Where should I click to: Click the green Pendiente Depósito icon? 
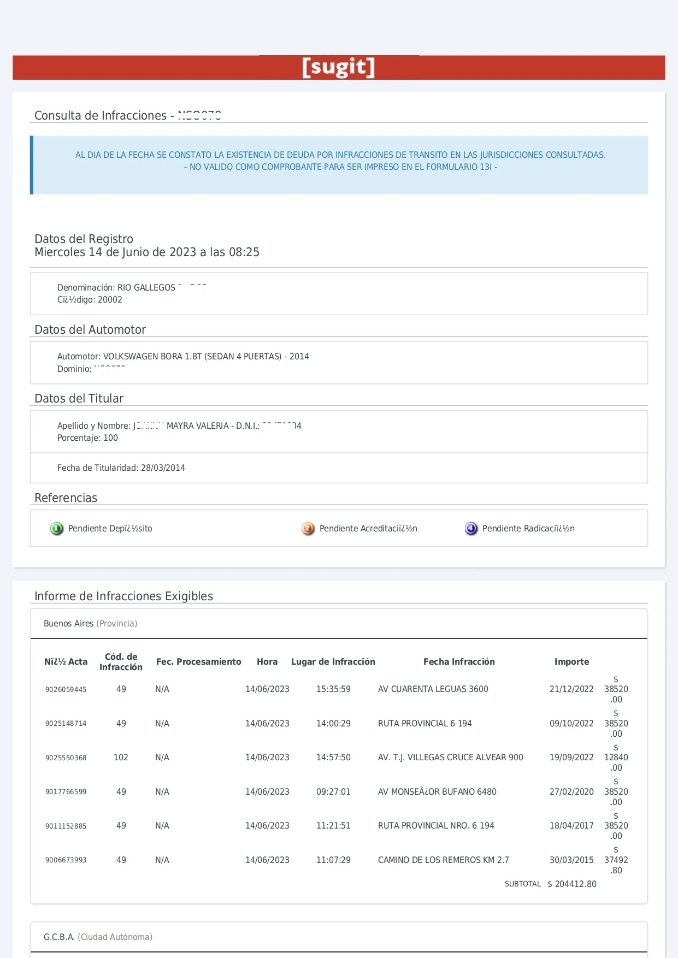tap(57, 529)
